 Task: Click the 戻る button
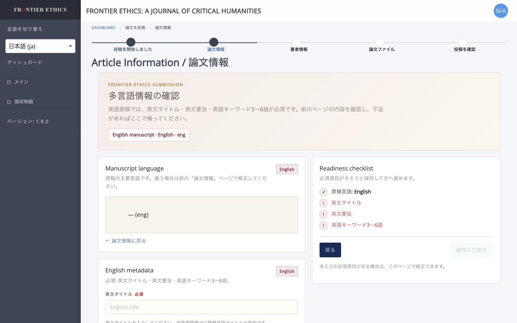[330, 250]
